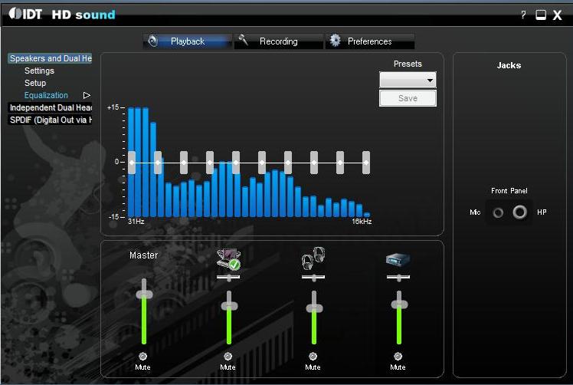The height and width of the screenshot is (385, 573).
Task: Click the microphone icon on Recording tab
Action: (243, 40)
